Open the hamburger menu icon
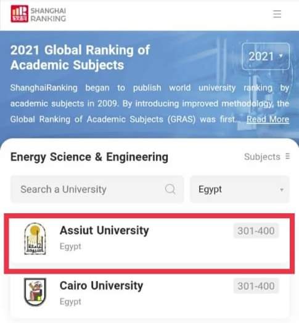This screenshot has height=323, width=299. (277, 14)
